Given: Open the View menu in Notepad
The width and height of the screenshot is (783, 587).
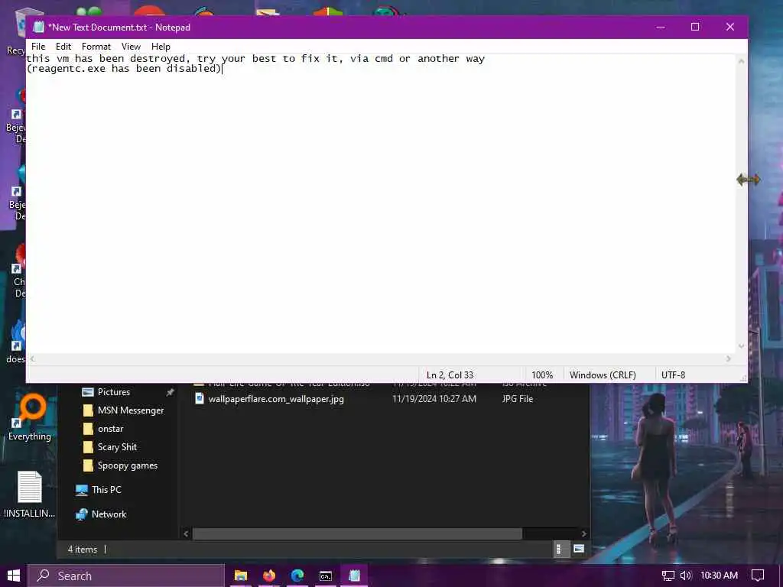Looking at the screenshot, I should (131, 47).
